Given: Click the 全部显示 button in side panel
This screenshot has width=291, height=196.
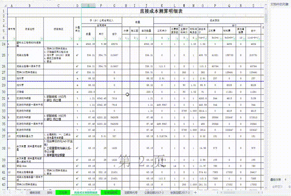Looking at the screenshot, I should click(x=277, y=187).
